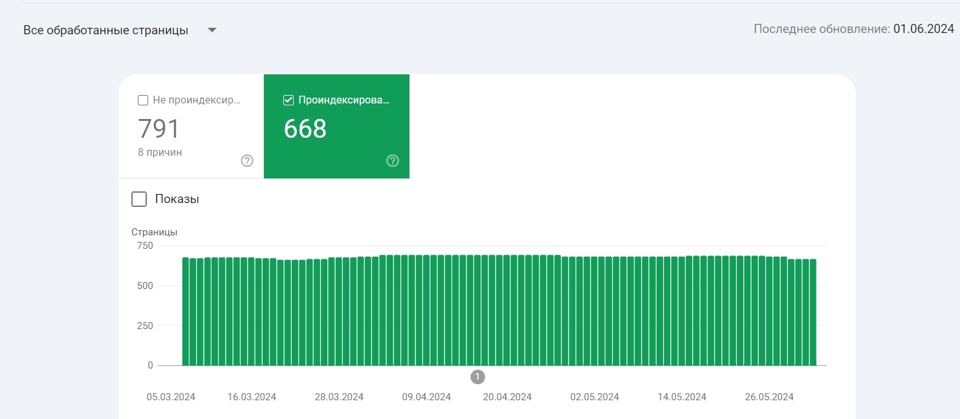The image size is (960, 419).
Task: Click the last green bar in the chart
Action: click(x=813, y=312)
